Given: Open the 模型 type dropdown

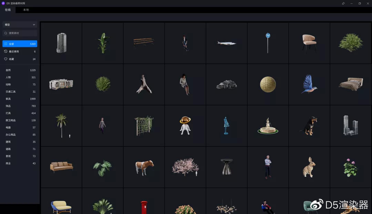Looking at the screenshot, I should pos(20,24).
